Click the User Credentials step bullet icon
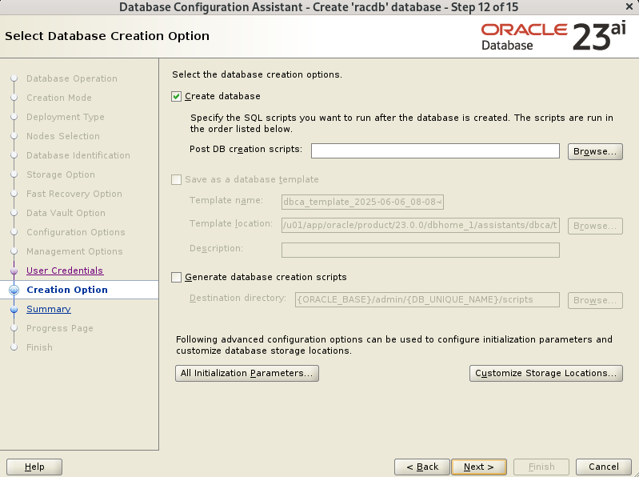This screenshot has height=477, width=639. (14, 271)
